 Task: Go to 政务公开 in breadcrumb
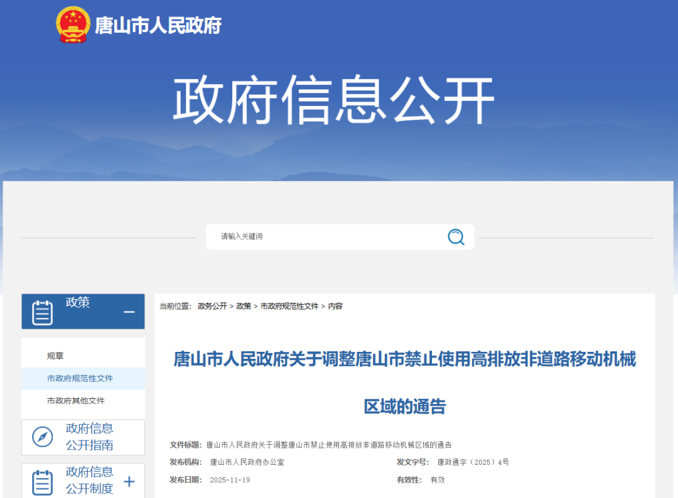click(212, 306)
